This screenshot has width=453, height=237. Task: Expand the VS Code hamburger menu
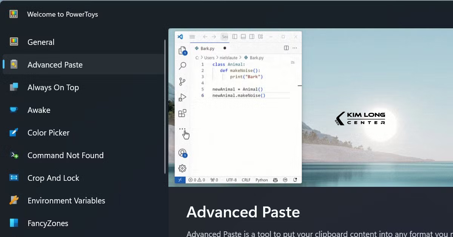click(x=192, y=37)
